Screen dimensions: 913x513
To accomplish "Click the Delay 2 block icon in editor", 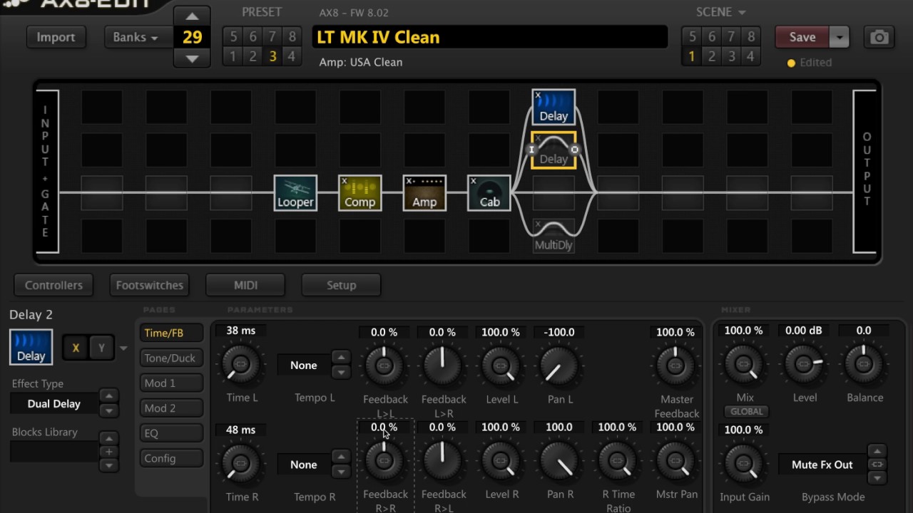I will (31, 347).
